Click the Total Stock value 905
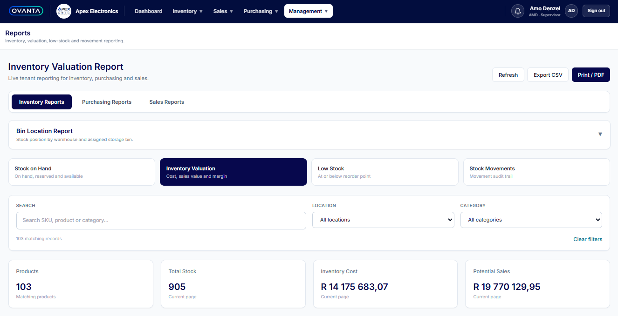This screenshot has width=618, height=316. point(177,287)
